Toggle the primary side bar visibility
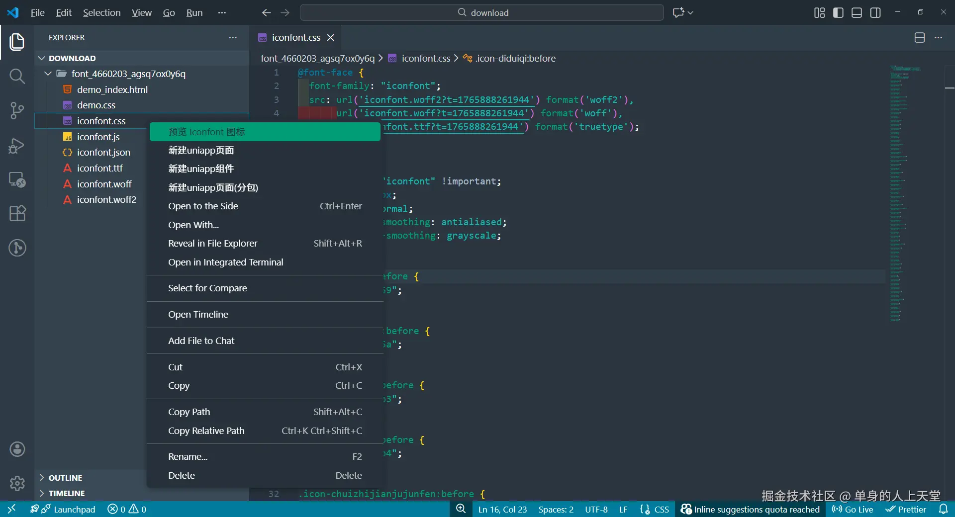 tap(838, 12)
